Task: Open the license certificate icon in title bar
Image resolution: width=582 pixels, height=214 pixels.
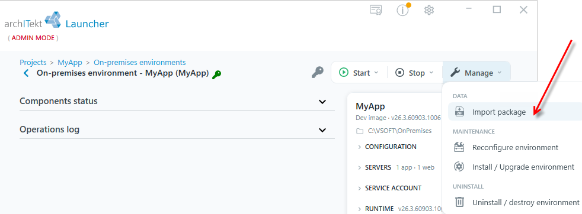Action: point(376,10)
